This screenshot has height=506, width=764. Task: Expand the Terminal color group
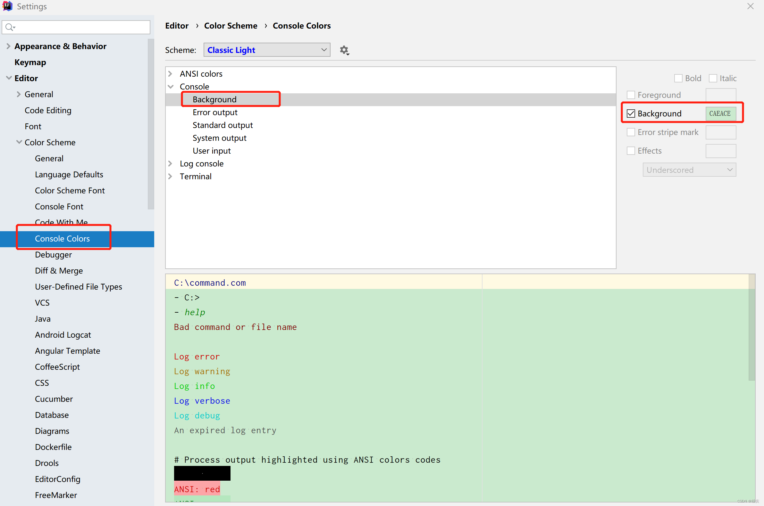pos(170,176)
